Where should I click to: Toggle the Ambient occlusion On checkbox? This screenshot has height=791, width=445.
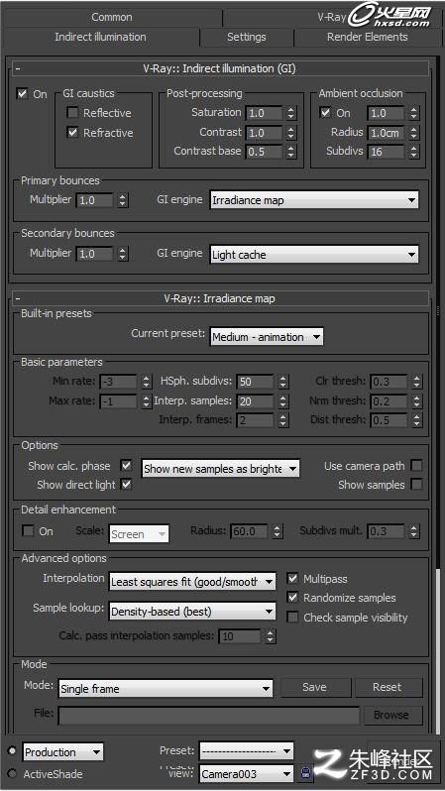[x=326, y=112]
